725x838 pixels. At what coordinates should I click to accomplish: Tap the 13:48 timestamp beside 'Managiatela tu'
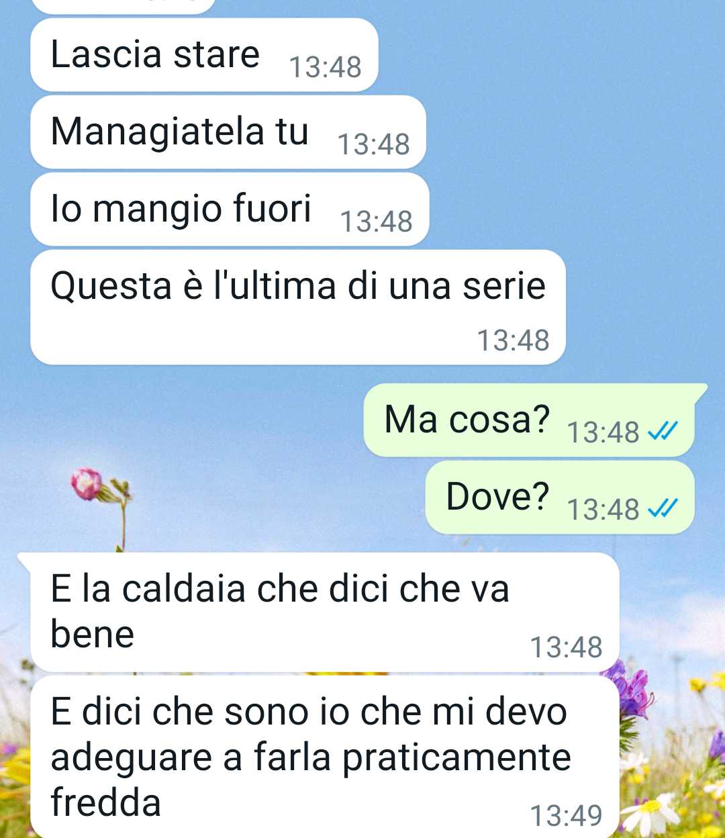[373, 144]
